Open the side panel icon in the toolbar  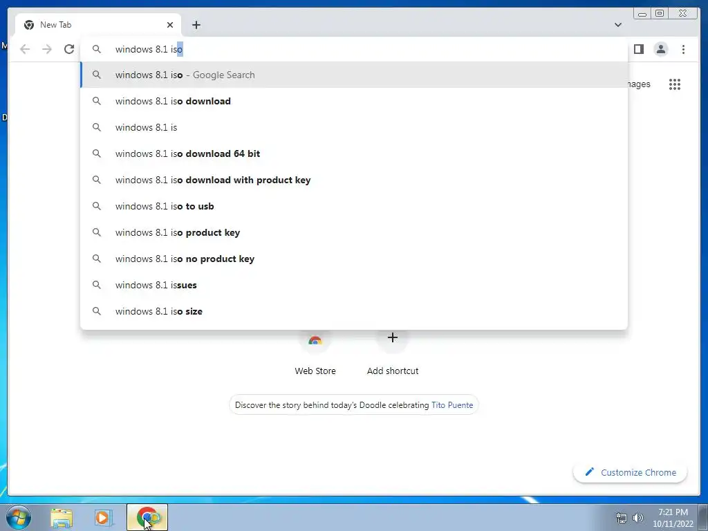click(x=638, y=49)
